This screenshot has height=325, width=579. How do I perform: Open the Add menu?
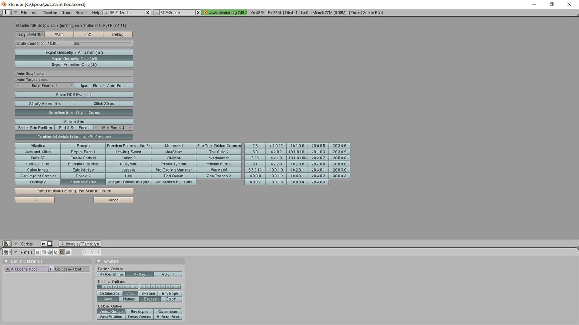[35, 13]
